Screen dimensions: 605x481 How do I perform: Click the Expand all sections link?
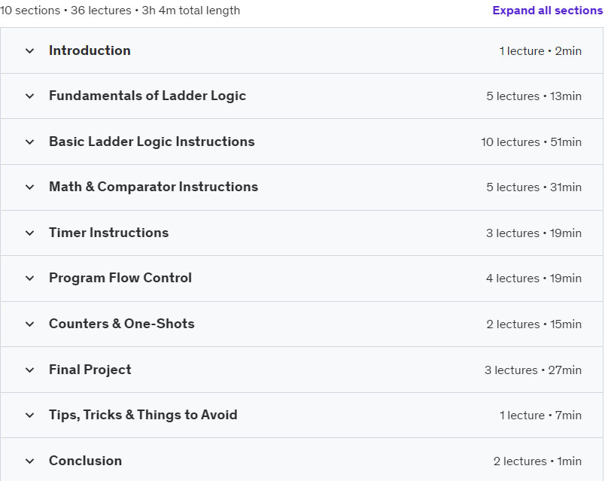click(547, 11)
